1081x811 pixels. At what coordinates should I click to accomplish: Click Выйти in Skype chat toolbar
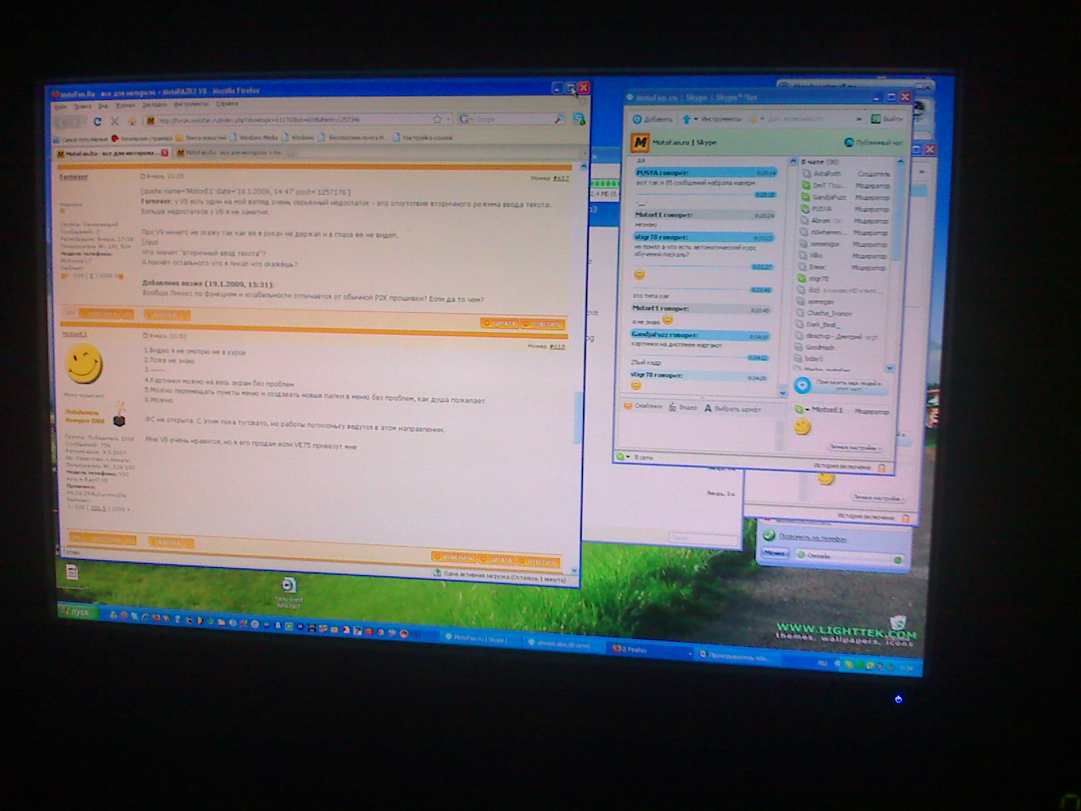[887, 119]
